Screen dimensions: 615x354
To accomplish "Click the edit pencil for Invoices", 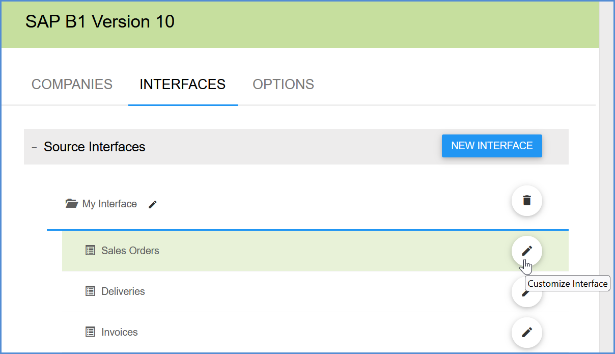I will point(526,332).
